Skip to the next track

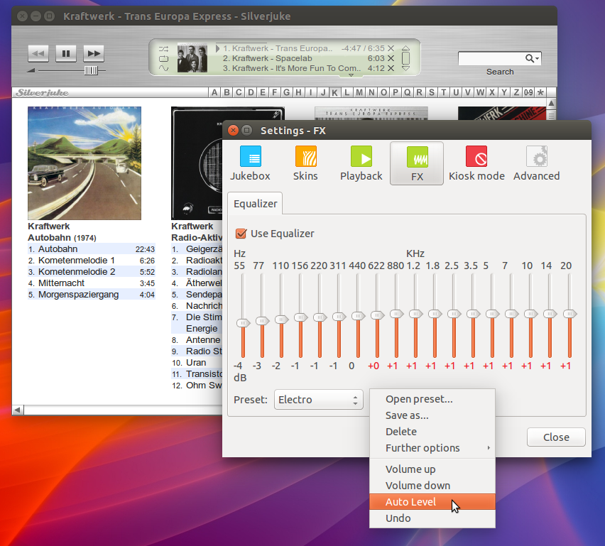94,53
